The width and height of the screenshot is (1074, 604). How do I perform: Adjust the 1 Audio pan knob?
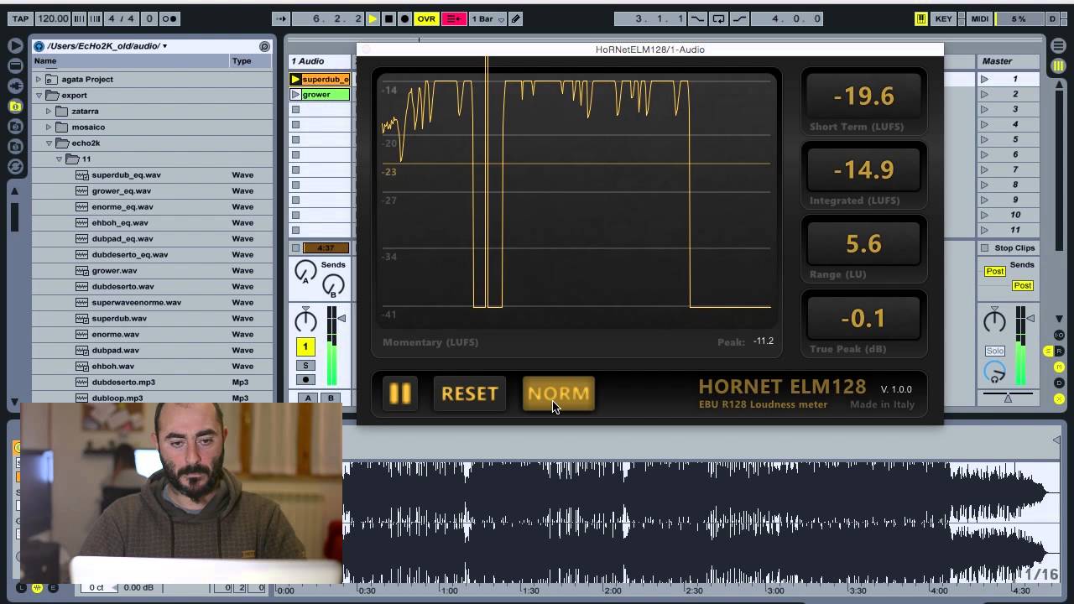tap(305, 320)
